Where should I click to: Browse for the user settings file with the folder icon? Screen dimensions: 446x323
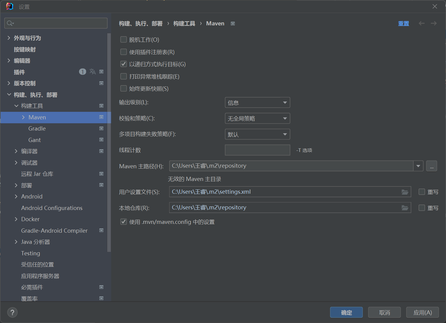[405, 192]
